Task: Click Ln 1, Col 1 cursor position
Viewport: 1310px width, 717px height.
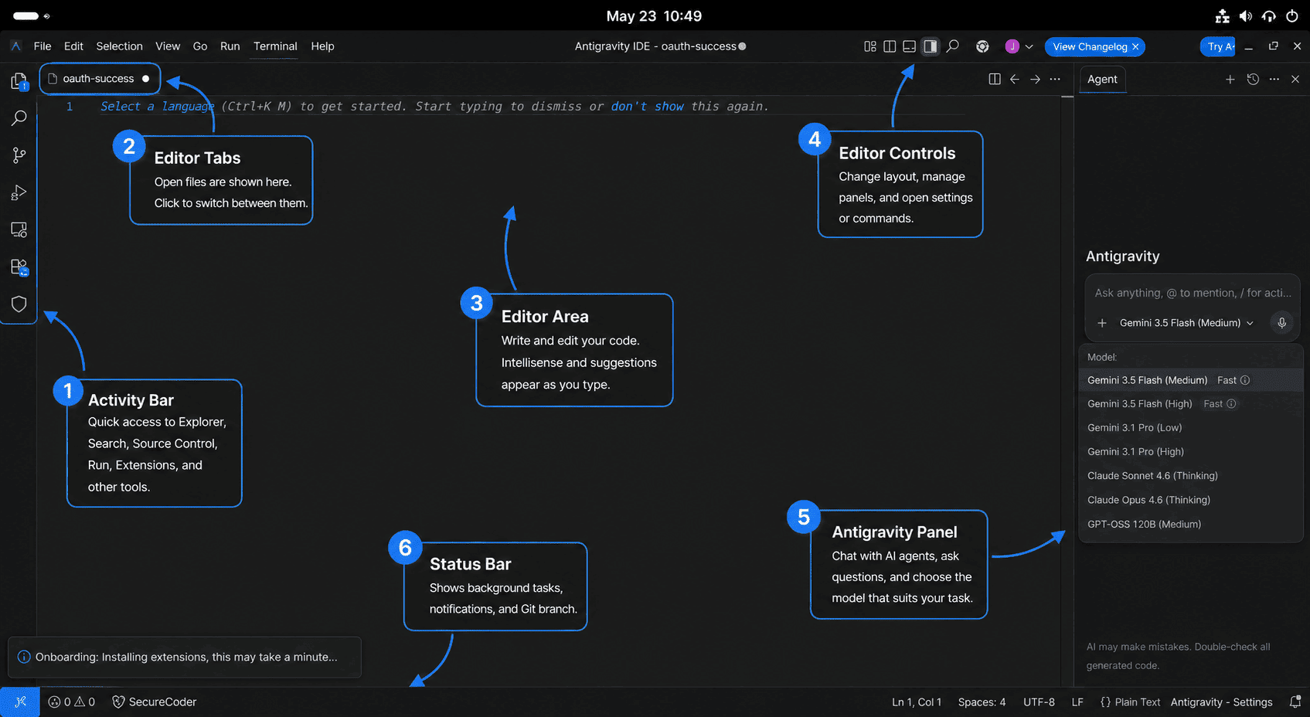Action: pos(917,702)
